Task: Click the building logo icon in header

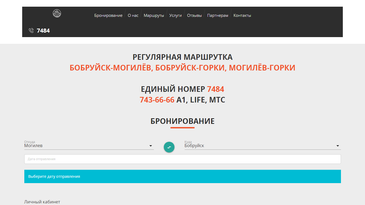Action: tap(57, 13)
